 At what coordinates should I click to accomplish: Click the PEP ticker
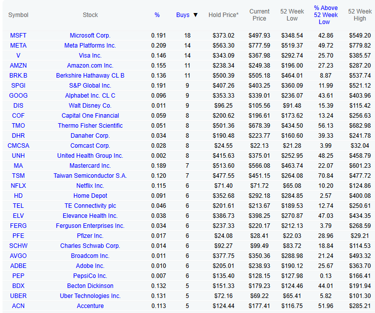click(18, 276)
